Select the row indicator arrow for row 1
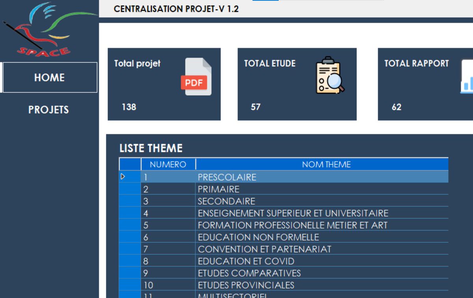The width and height of the screenshot is (473, 298). point(123,177)
